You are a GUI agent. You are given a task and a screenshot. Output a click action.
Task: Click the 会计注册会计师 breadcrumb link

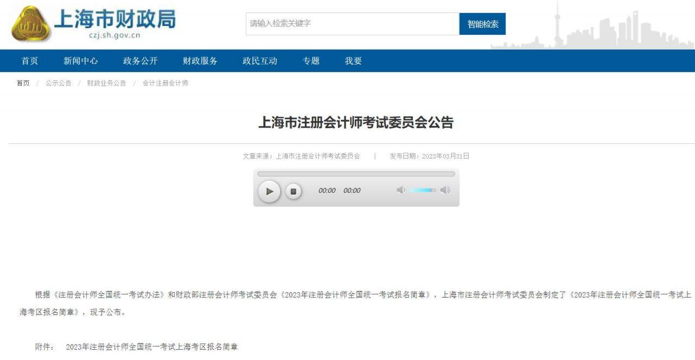tap(166, 83)
